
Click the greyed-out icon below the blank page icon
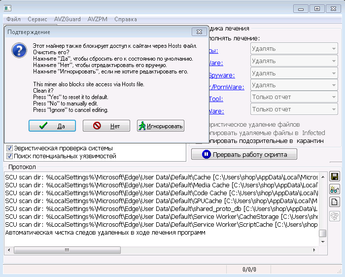point(335,216)
